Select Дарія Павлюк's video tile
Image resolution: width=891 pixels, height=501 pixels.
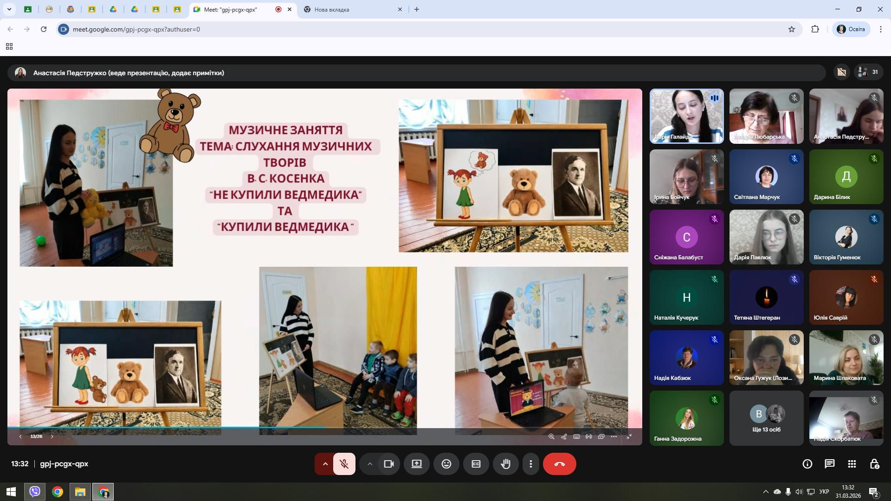767,237
